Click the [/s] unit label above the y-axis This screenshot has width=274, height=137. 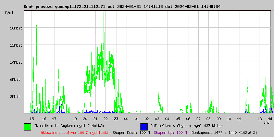9,12
